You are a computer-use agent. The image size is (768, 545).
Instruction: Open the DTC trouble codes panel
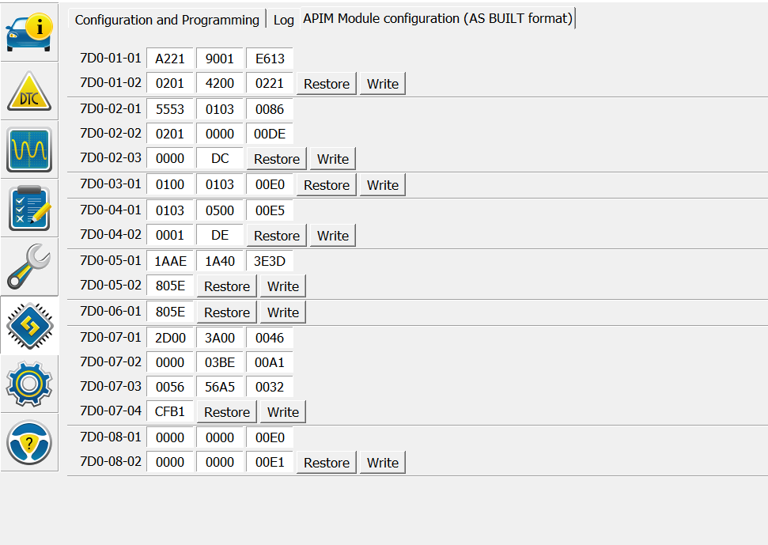[28, 90]
